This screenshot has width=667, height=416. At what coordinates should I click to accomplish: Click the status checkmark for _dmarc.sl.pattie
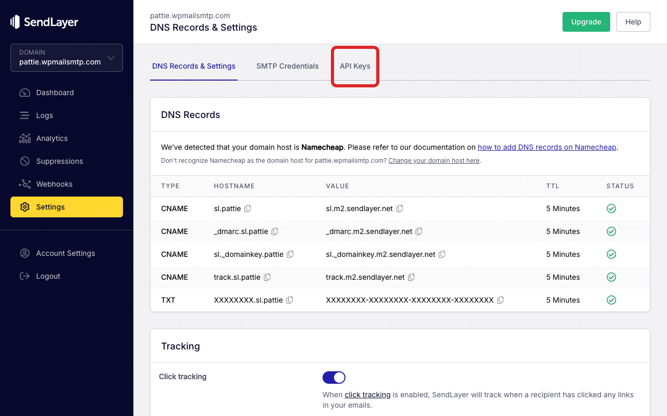point(611,231)
